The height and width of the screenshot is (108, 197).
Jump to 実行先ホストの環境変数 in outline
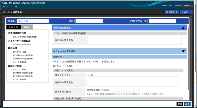tap(22, 44)
